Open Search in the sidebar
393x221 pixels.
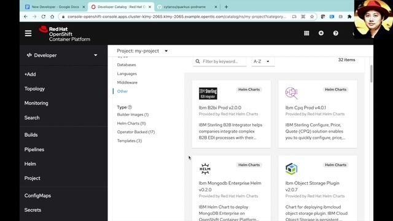pos(32,118)
